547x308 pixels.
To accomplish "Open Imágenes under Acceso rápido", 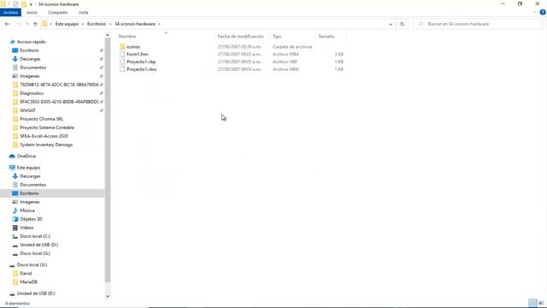I will coord(30,76).
